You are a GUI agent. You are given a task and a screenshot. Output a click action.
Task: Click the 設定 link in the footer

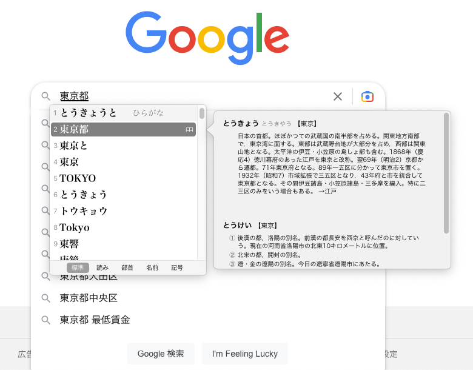tap(391, 354)
